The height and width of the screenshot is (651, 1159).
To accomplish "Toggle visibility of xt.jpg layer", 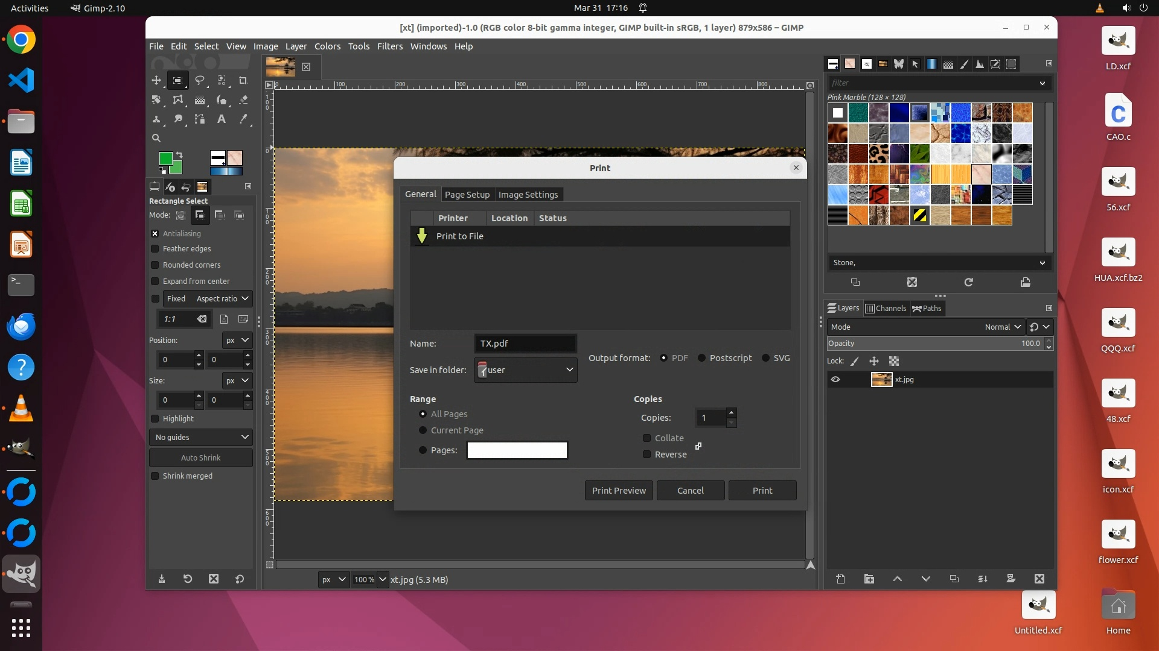I will 835,379.
